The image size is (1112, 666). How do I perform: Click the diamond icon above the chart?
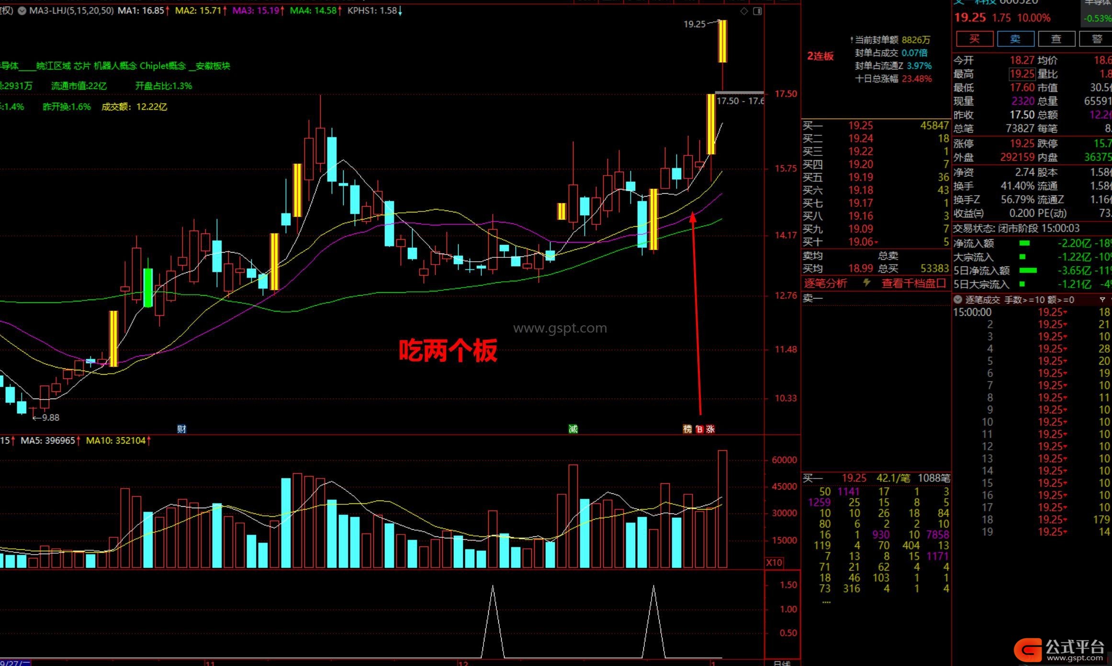click(x=744, y=11)
